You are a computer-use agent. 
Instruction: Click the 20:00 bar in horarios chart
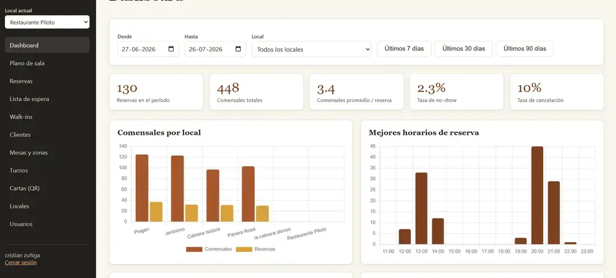tap(537, 196)
